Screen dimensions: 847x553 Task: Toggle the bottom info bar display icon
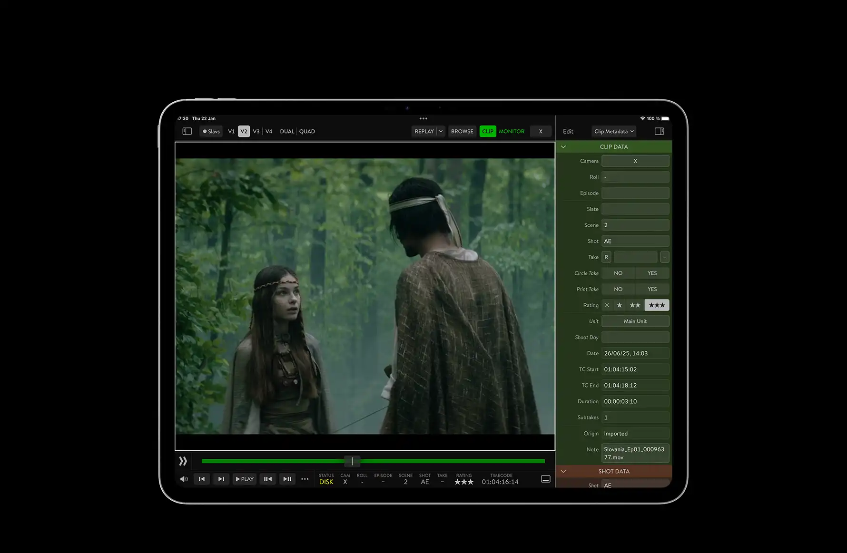coord(546,479)
